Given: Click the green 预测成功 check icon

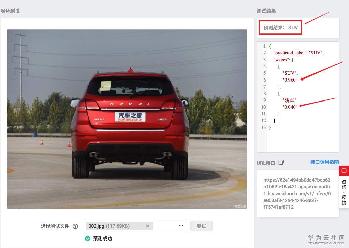Looking at the screenshot, I should [x=88, y=239].
